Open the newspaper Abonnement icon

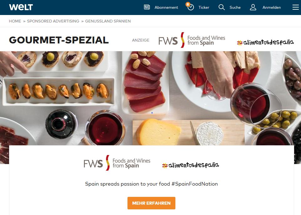coord(147,7)
